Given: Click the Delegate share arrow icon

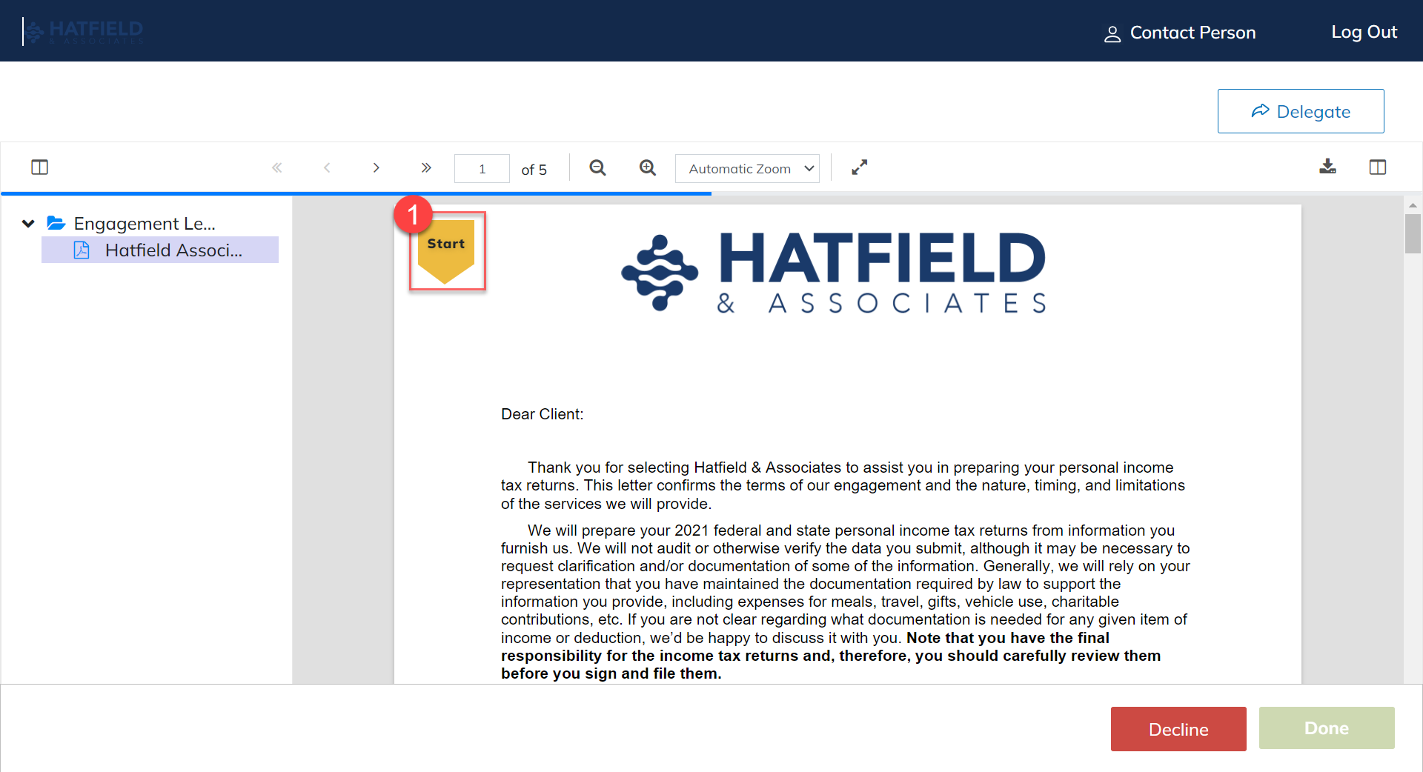Looking at the screenshot, I should pos(1260,111).
